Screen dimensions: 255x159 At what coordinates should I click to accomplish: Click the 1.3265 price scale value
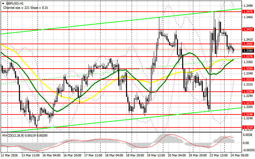coord(248,107)
